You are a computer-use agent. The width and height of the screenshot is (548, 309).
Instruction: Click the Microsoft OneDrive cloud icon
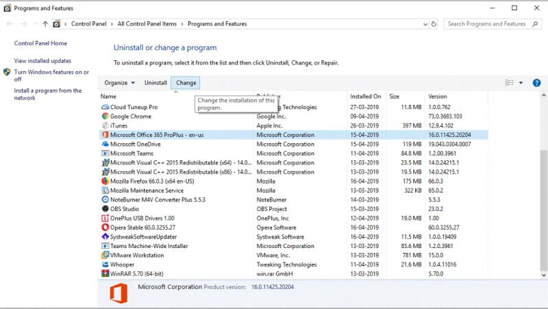pos(105,144)
